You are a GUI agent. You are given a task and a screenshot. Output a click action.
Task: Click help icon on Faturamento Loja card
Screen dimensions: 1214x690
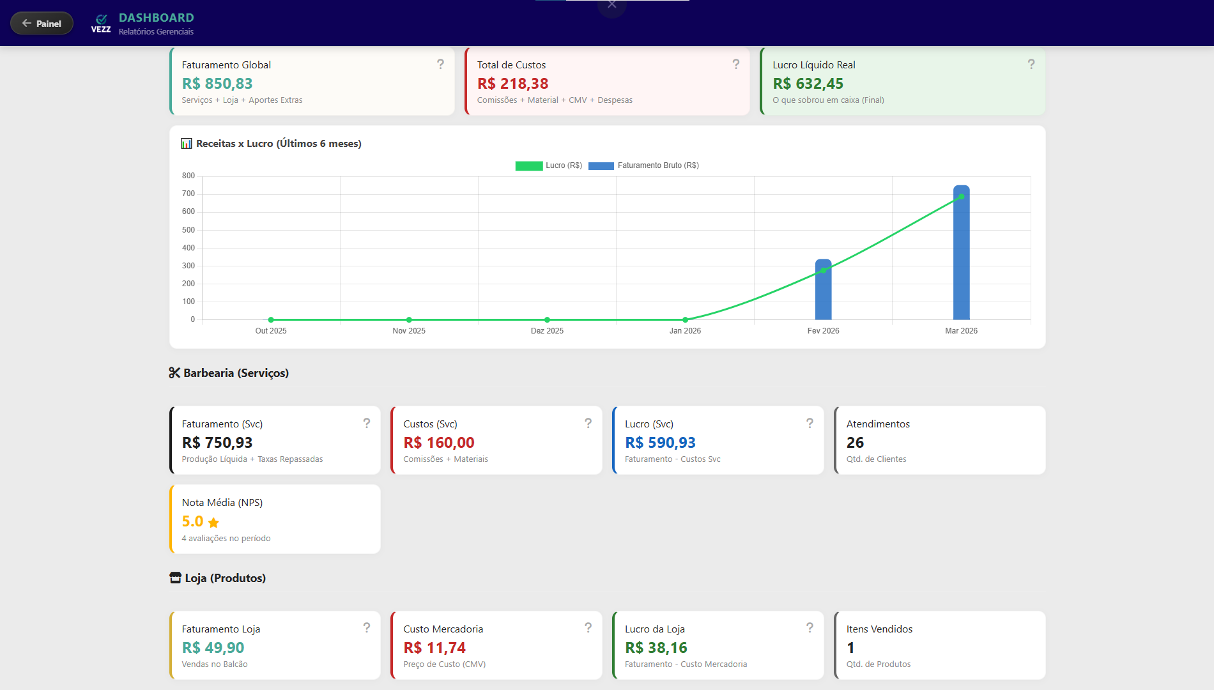pos(367,628)
